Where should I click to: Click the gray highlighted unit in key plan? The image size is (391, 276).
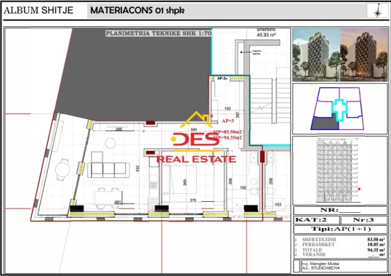(324, 123)
